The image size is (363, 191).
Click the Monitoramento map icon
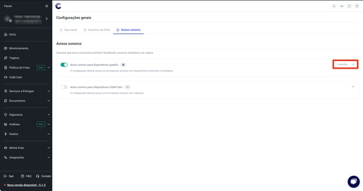[x=6, y=48]
